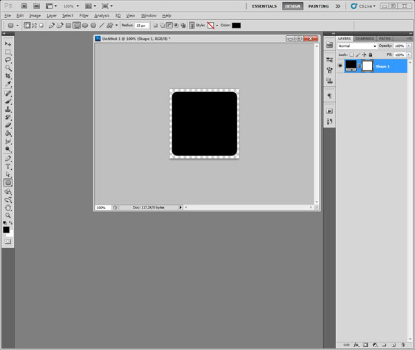
Task: Select the Lasso tool
Action: [8, 60]
